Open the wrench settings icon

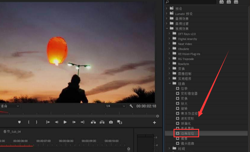point(131,106)
